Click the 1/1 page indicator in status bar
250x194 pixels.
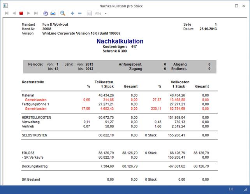pos(231,189)
